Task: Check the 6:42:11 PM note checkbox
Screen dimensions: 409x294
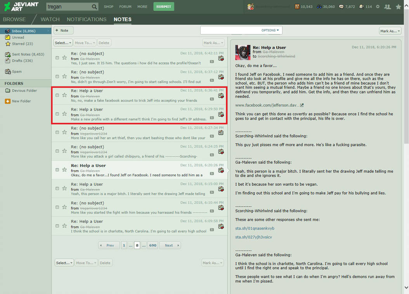Action: point(57,58)
